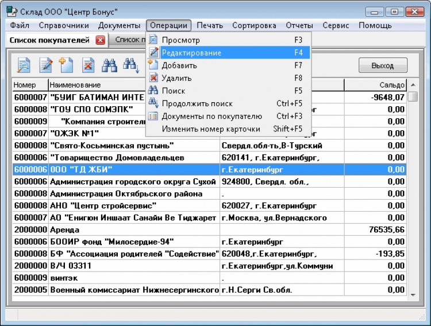The width and height of the screenshot is (431, 326).
Task: Select the Аренда row
Action: coord(209,230)
